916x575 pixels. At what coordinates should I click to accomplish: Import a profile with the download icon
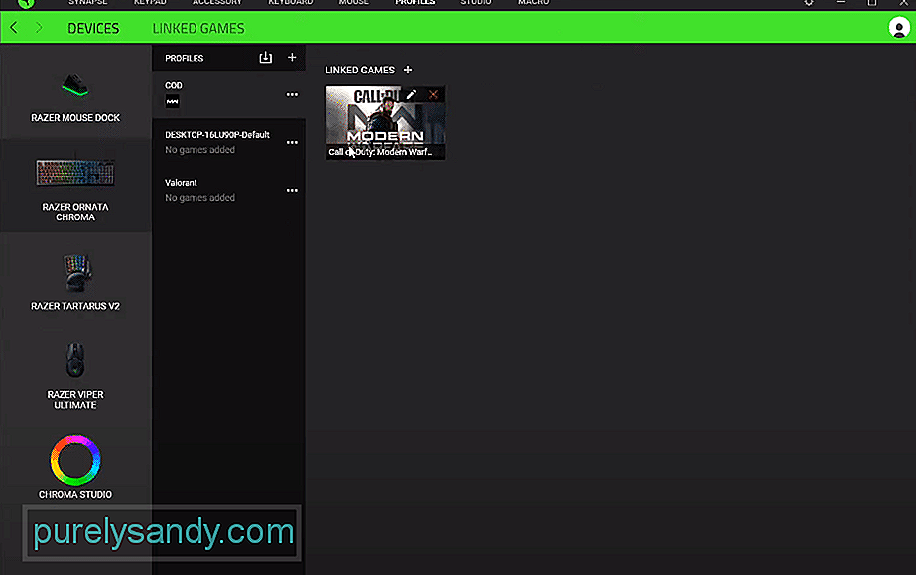(266, 58)
